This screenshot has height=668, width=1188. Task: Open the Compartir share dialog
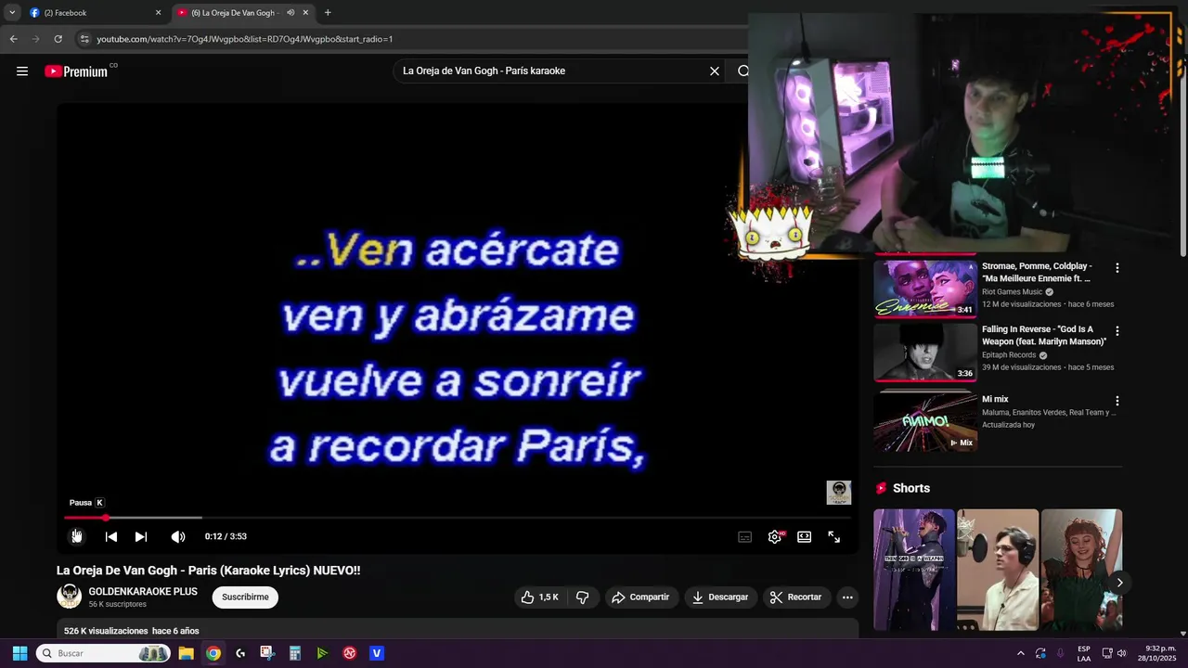(640, 597)
